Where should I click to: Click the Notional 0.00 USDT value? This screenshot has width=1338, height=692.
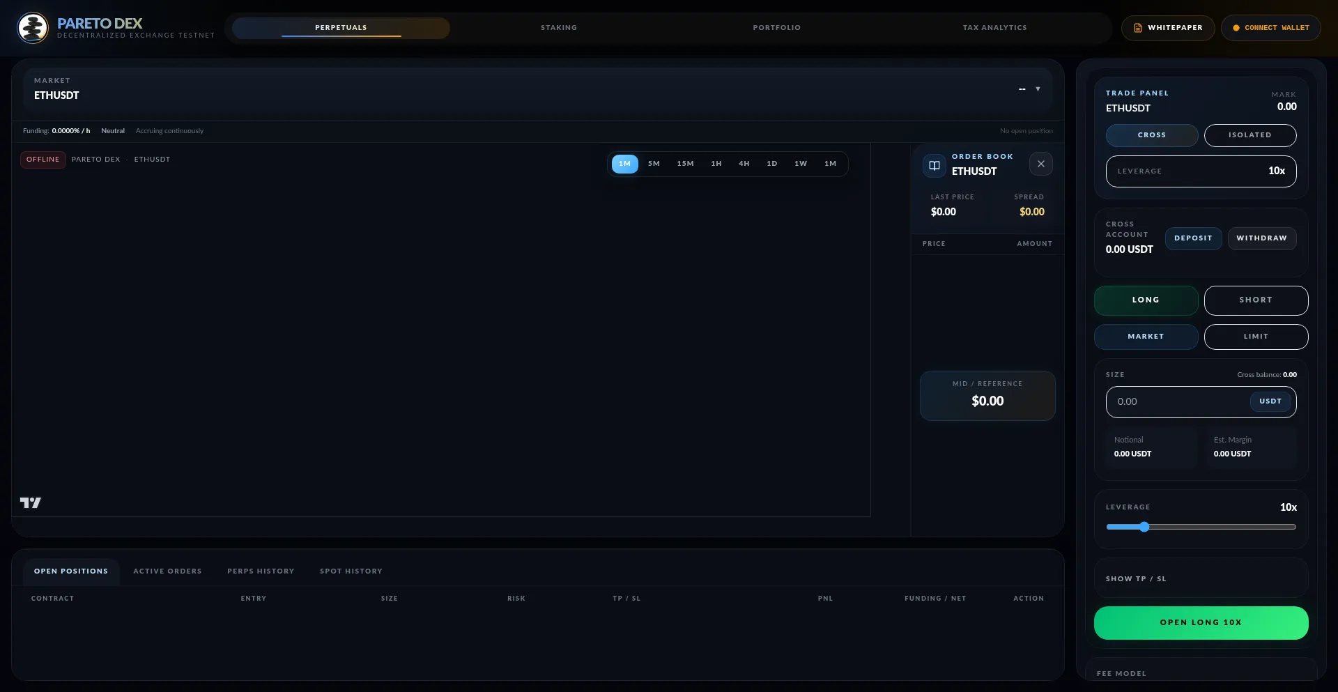tap(1132, 454)
